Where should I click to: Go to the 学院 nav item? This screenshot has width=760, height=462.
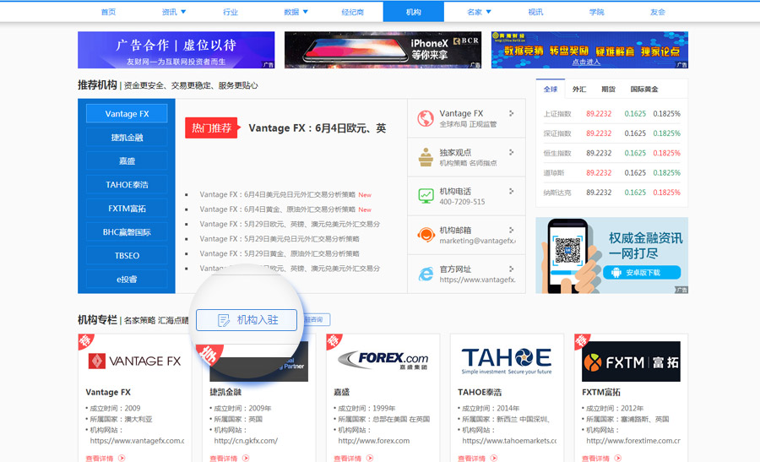[x=597, y=12]
